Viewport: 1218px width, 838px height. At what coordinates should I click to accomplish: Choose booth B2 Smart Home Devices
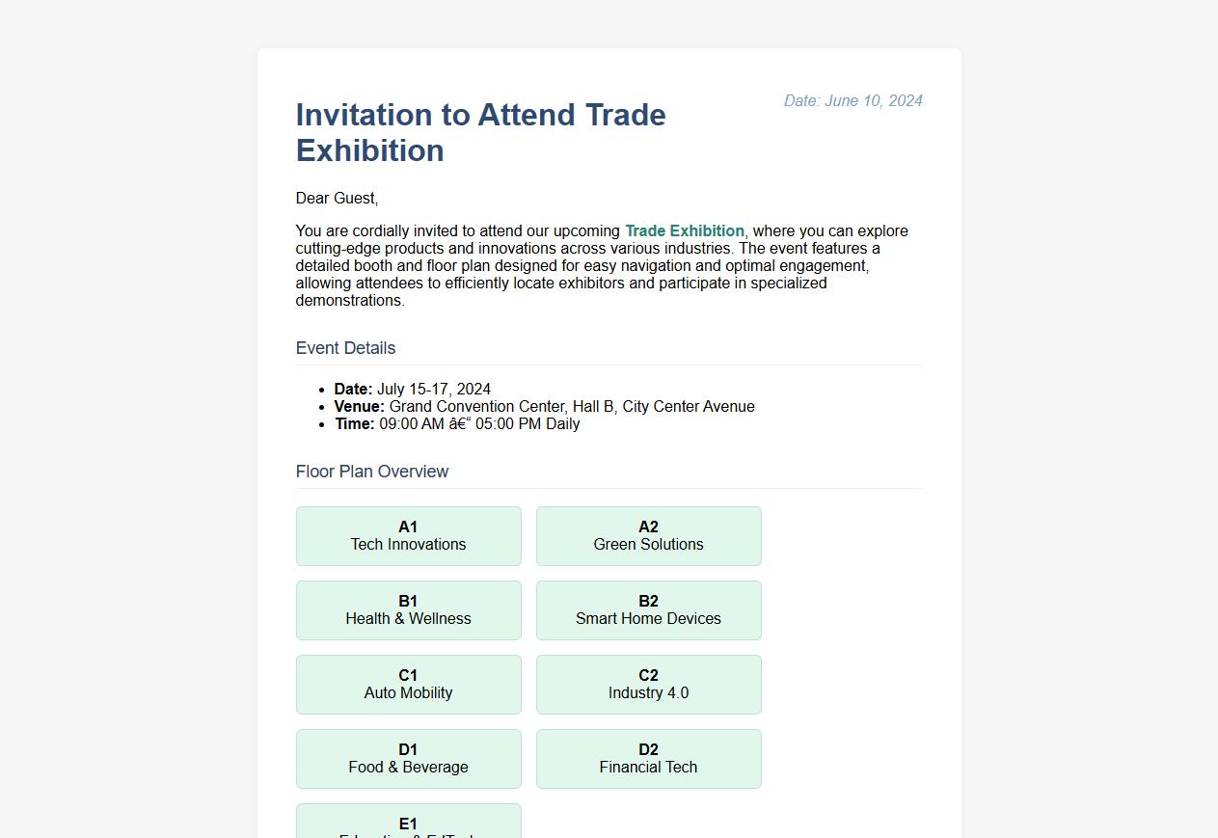pyautogui.click(x=648, y=610)
